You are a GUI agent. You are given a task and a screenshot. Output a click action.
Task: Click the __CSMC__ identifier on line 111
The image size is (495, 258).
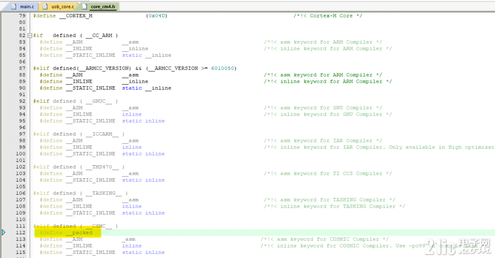click(99, 226)
